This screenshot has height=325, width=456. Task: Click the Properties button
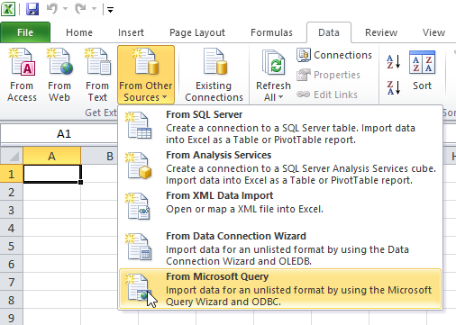(x=328, y=75)
